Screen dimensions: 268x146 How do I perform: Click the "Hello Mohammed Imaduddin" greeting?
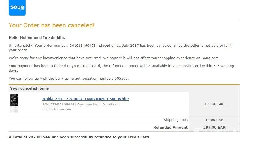point(37,37)
